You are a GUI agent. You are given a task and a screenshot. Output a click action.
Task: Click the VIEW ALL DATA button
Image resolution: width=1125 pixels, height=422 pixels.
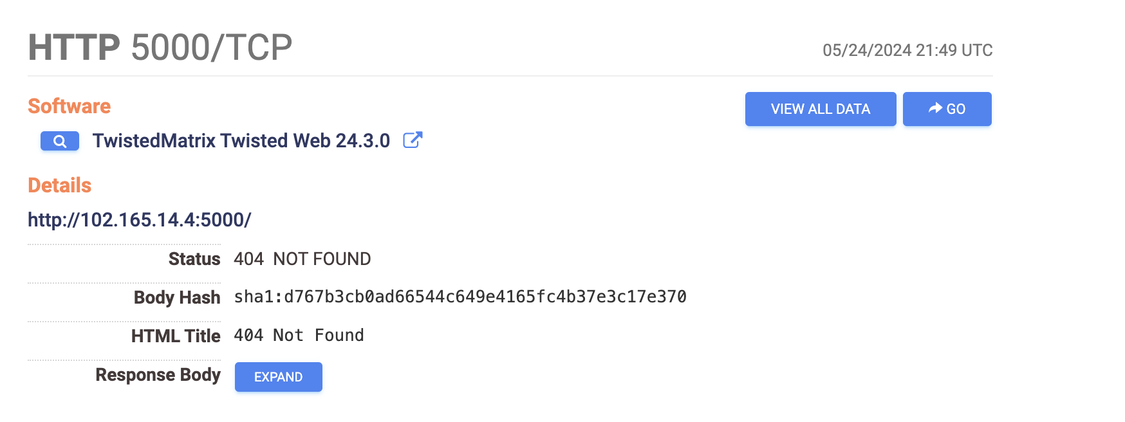821,109
